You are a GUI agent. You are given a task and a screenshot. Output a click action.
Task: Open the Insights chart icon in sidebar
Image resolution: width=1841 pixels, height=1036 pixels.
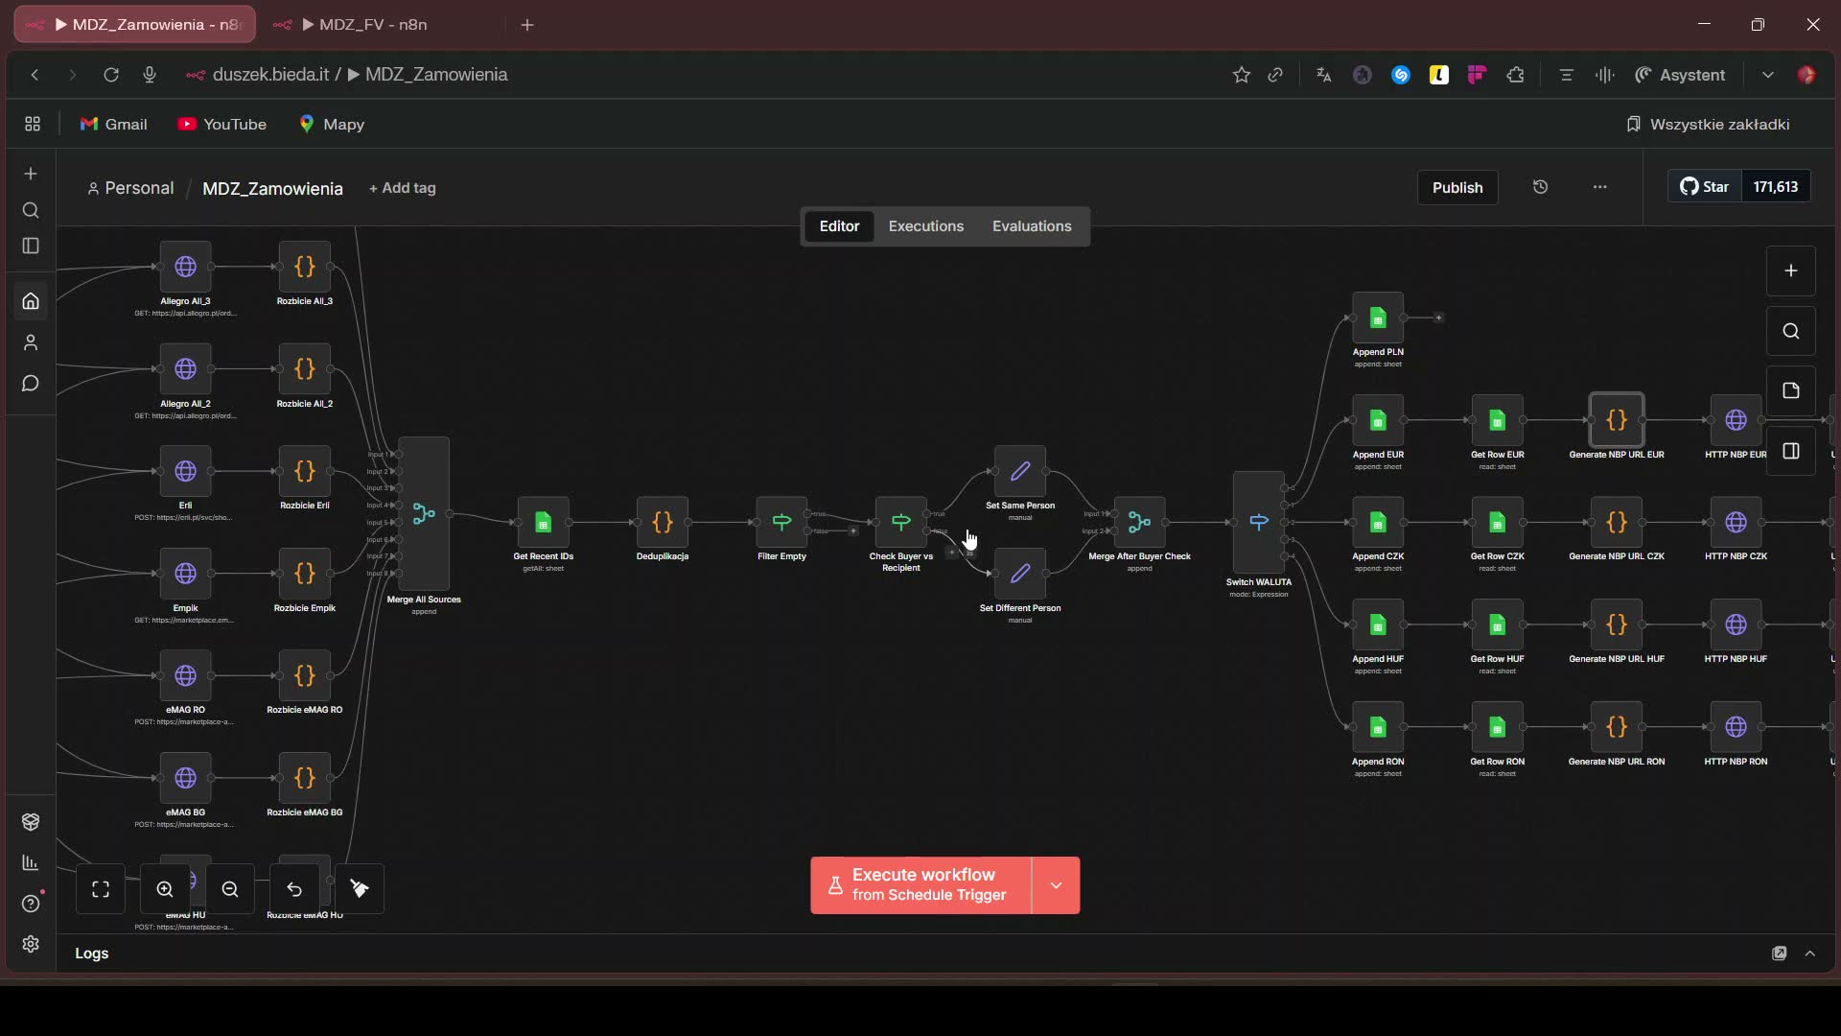click(x=32, y=862)
